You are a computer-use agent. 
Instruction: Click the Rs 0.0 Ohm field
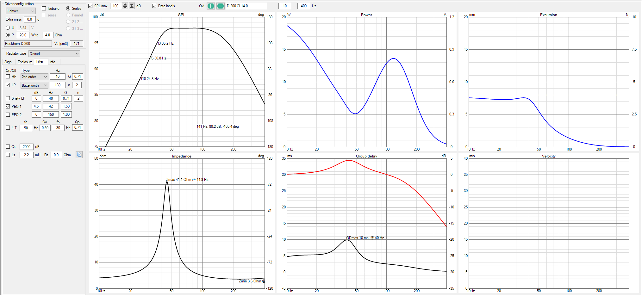[x=56, y=155]
